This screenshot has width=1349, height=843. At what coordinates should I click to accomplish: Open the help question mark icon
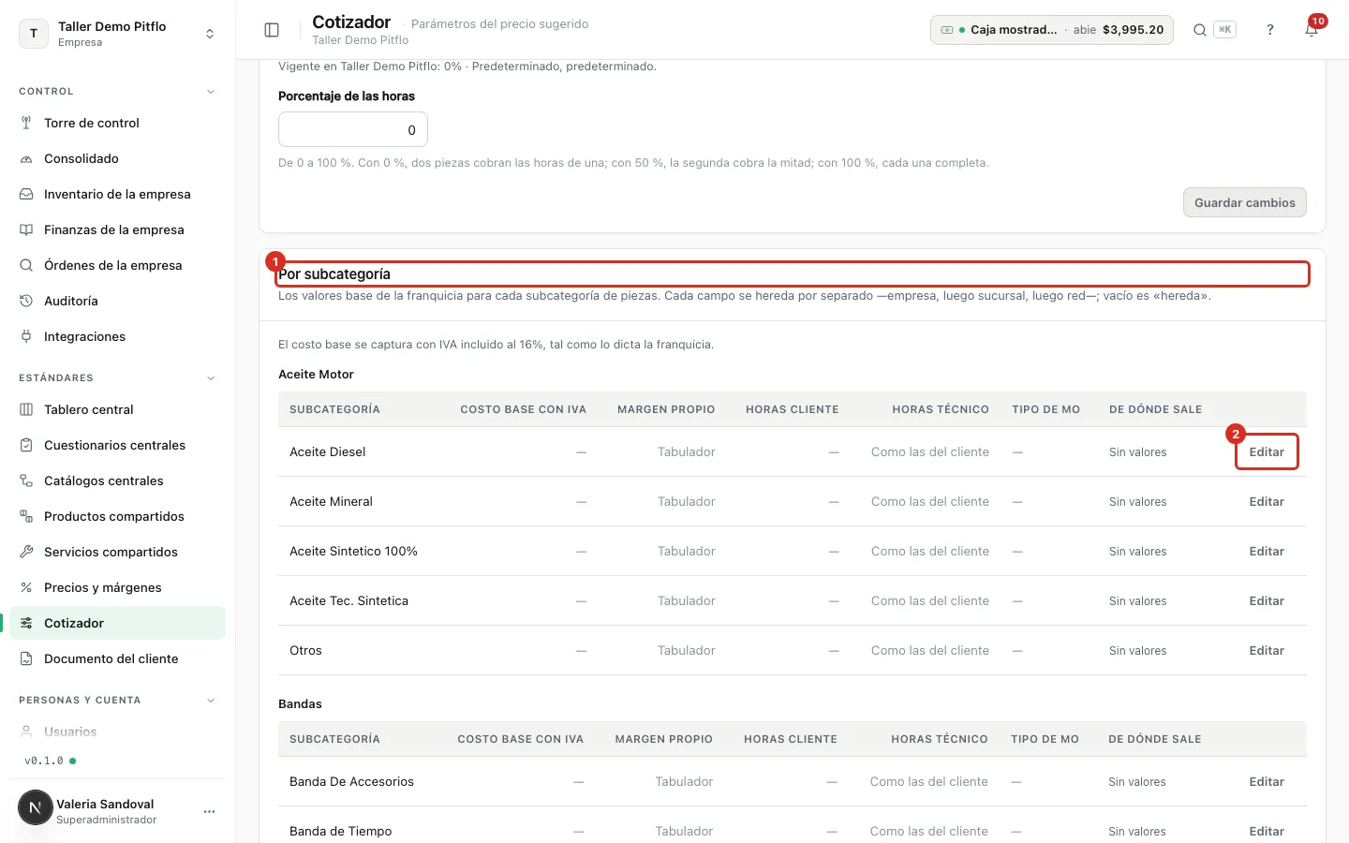point(1270,30)
